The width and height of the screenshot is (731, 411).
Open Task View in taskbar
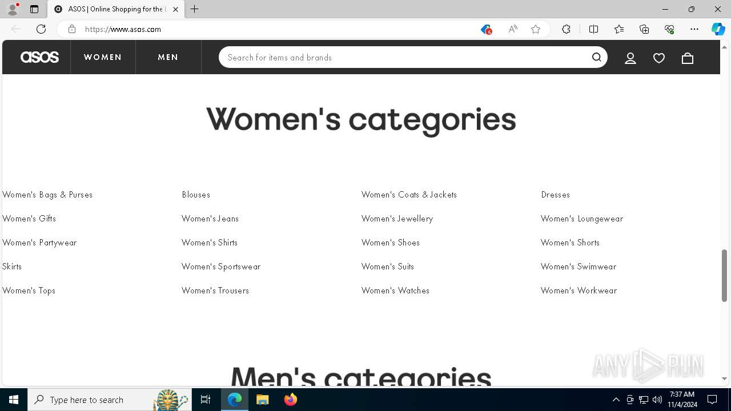point(206,400)
